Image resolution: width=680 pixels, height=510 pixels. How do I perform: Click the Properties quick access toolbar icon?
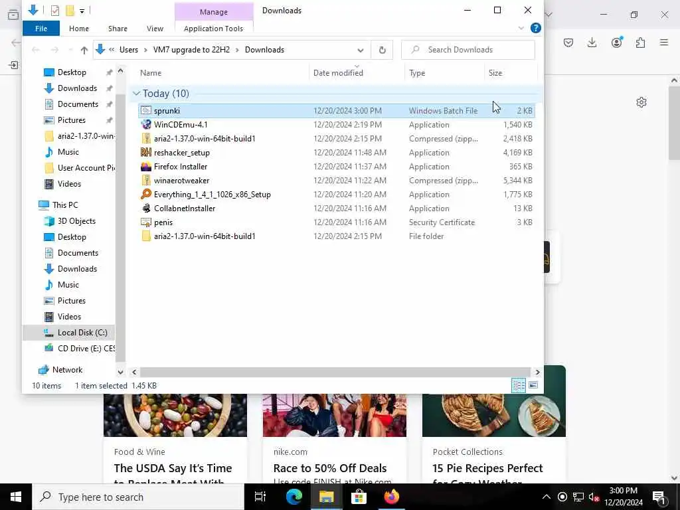tap(55, 10)
